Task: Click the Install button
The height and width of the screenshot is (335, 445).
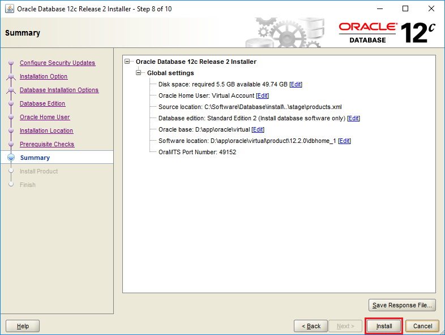Action: point(384,326)
